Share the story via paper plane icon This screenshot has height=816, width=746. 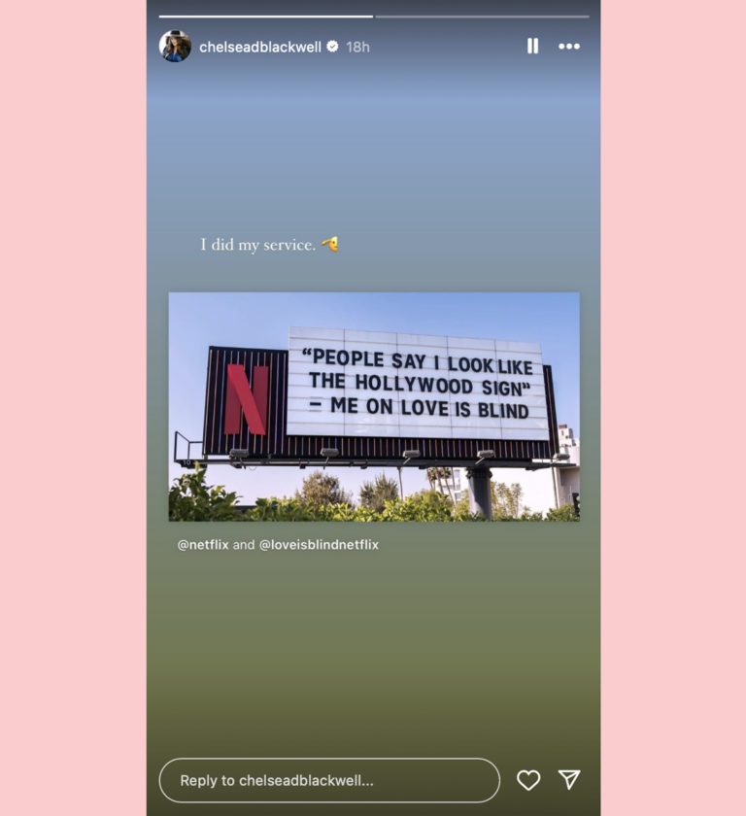coord(569,779)
